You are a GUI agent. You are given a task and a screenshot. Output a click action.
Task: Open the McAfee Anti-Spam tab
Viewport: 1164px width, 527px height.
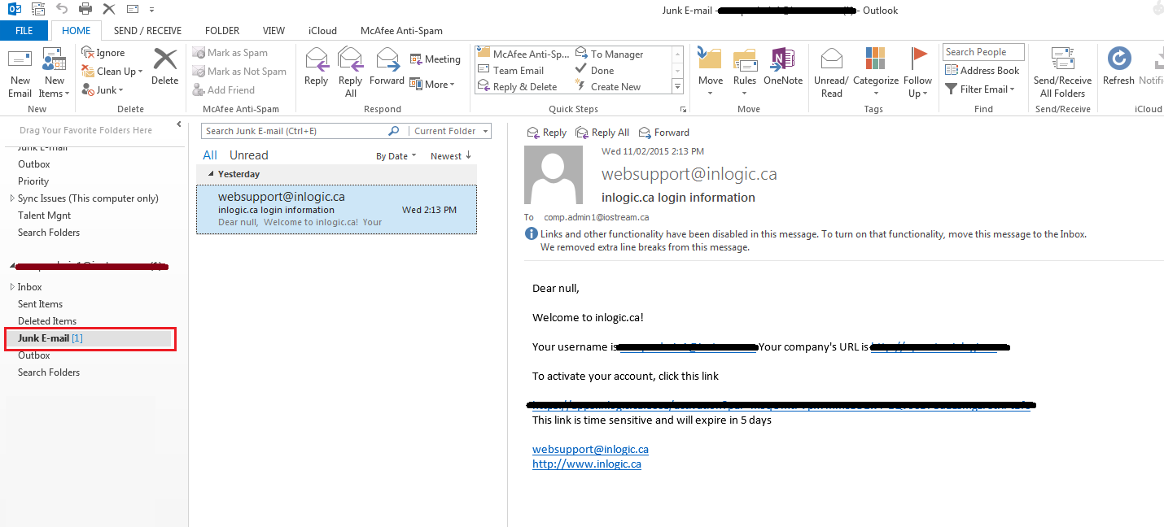click(401, 31)
